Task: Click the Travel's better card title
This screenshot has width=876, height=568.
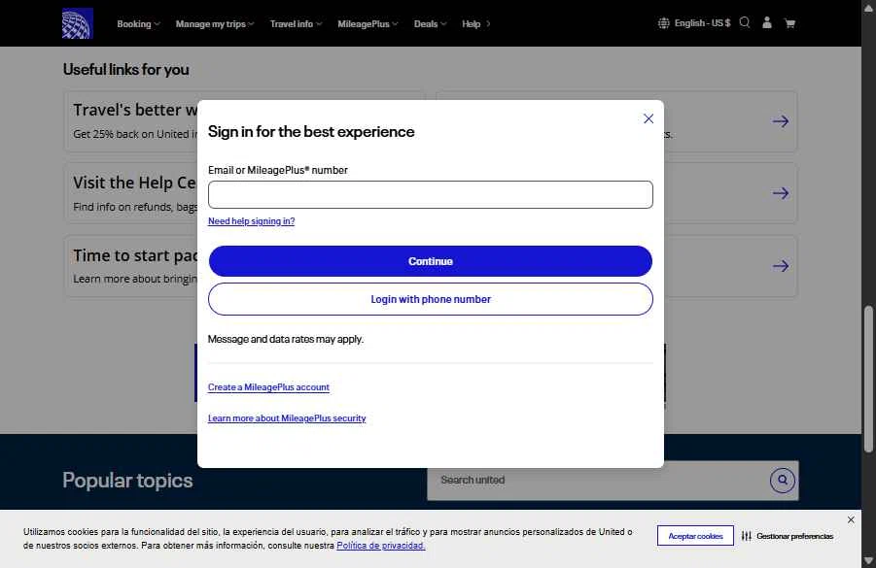Action: 135,110
